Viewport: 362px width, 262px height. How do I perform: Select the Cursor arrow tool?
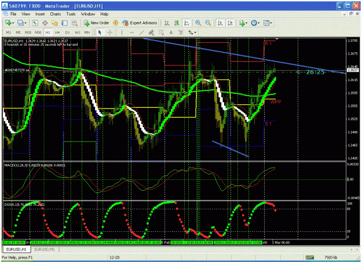pos(100,32)
